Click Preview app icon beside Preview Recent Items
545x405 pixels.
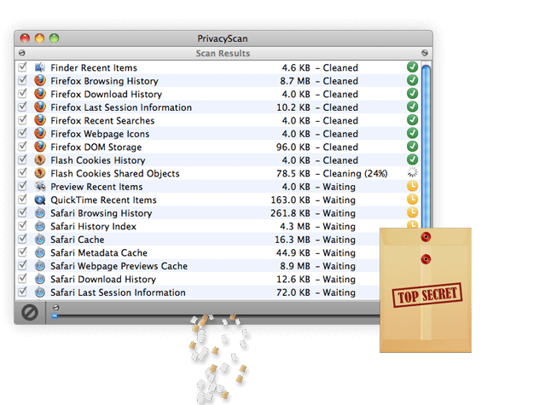click(x=40, y=186)
